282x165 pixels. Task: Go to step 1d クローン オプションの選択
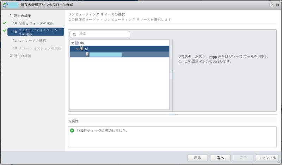(37, 48)
